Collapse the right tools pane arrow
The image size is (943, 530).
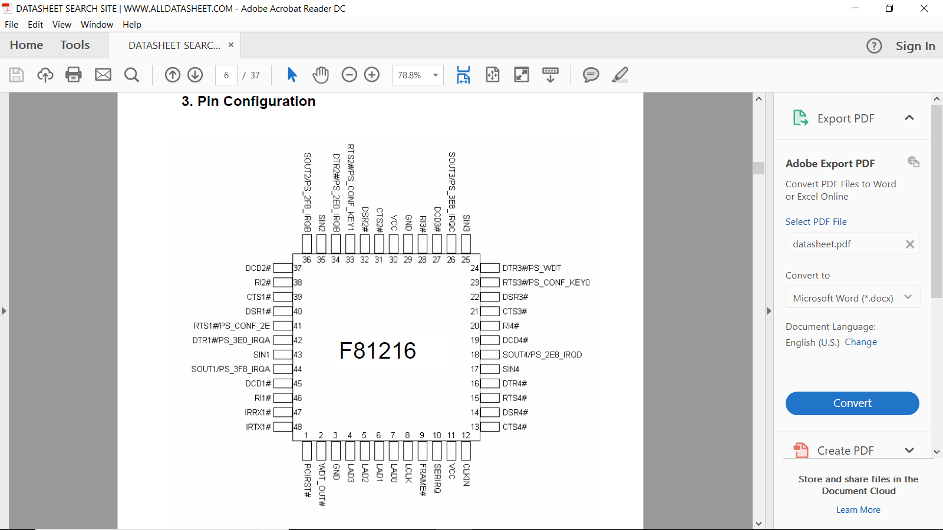[x=769, y=310]
